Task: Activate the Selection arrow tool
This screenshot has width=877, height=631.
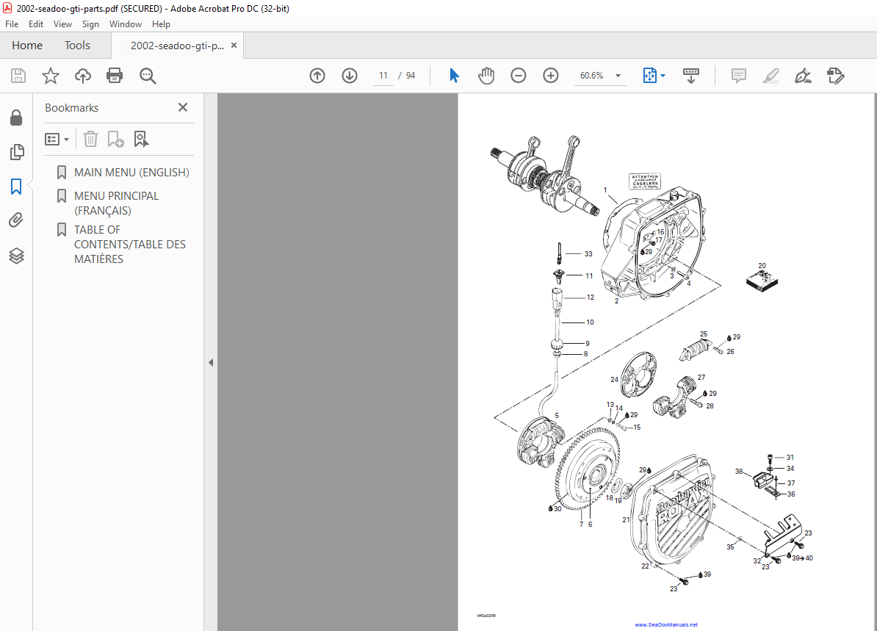Action: (454, 76)
